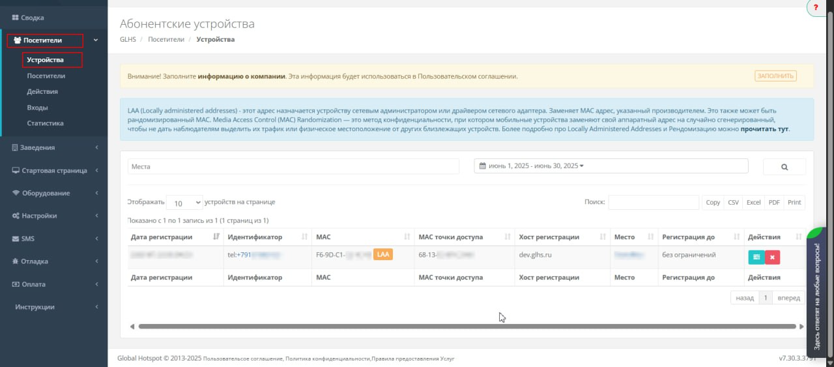Open the date range picker for июнь 2025
Viewport: 834px width, 367px height.
click(532, 166)
